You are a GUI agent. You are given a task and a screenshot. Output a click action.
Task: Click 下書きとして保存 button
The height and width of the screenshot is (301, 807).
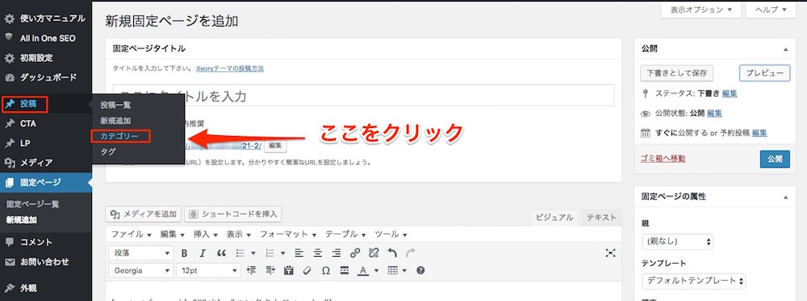pos(677,73)
